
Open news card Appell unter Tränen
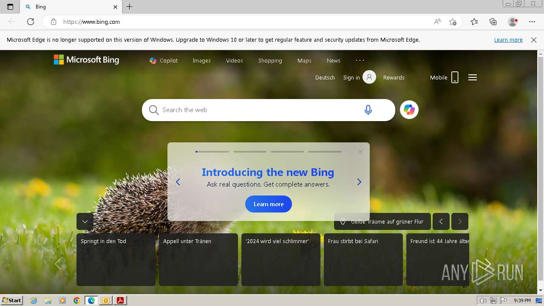pyautogui.click(x=198, y=260)
